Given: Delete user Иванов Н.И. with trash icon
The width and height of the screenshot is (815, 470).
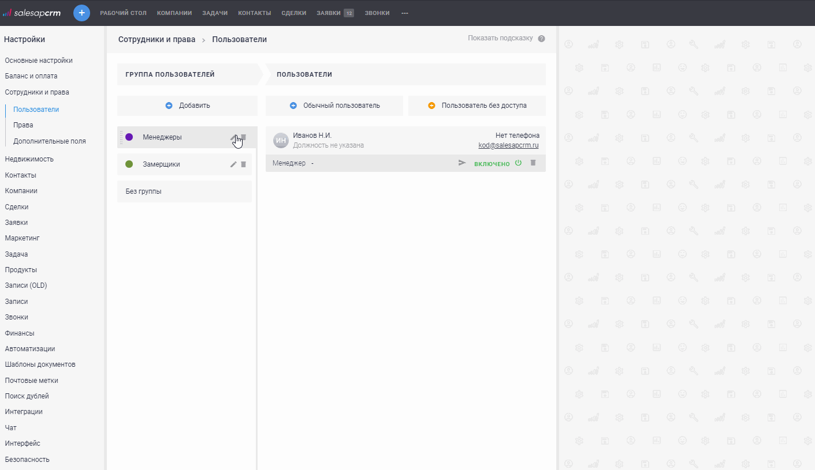Looking at the screenshot, I should [x=533, y=163].
